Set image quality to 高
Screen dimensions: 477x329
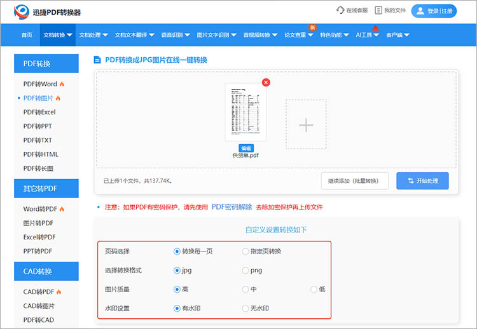pos(177,289)
